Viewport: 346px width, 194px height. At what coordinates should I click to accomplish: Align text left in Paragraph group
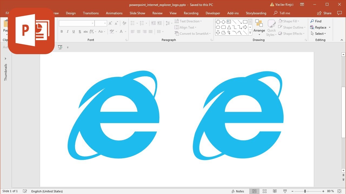(132, 32)
